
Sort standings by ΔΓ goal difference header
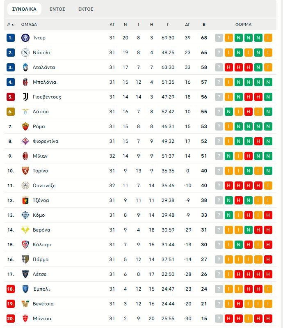click(188, 25)
